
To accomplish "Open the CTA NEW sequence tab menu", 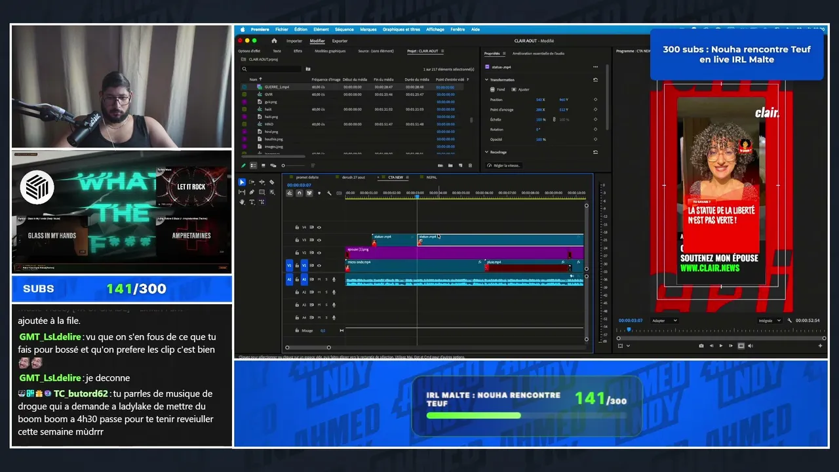I will pyautogui.click(x=408, y=177).
